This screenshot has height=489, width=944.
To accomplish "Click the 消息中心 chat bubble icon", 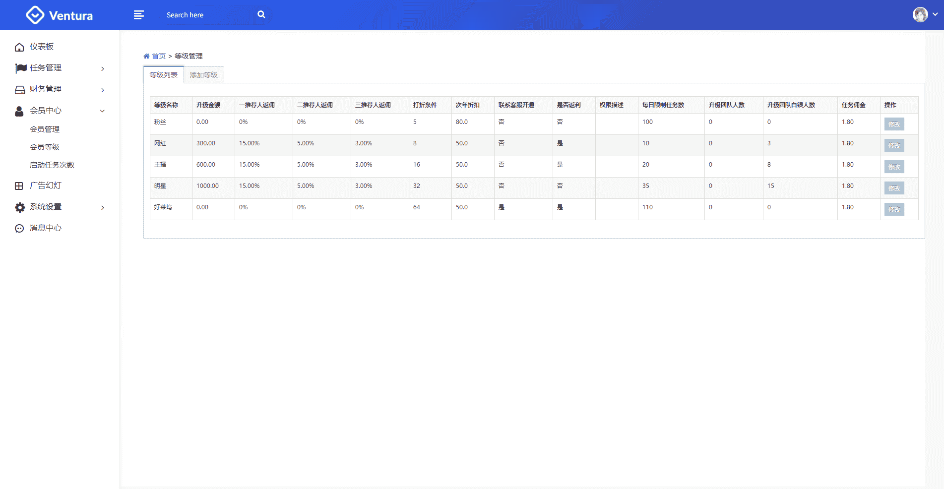I will [19, 229].
